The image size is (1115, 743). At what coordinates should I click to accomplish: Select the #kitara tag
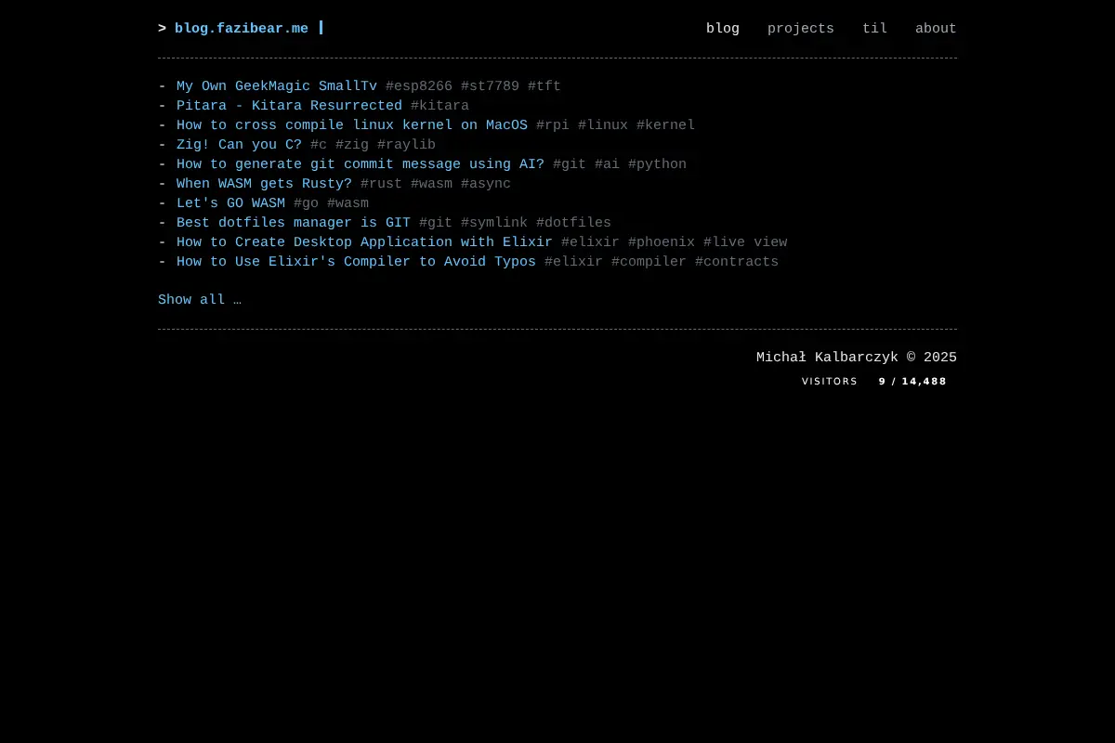pyautogui.click(x=439, y=106)
